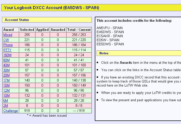
Task: Click the EE5DWS - SPAIN credit entry
Action: (x=110, y=44)
